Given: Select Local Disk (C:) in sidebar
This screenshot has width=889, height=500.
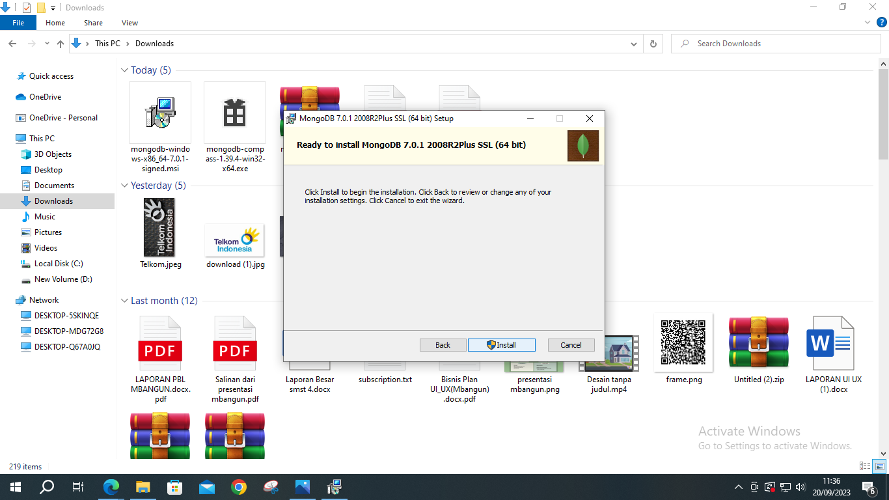Looking at the screenshot, I should click(59, 264).
